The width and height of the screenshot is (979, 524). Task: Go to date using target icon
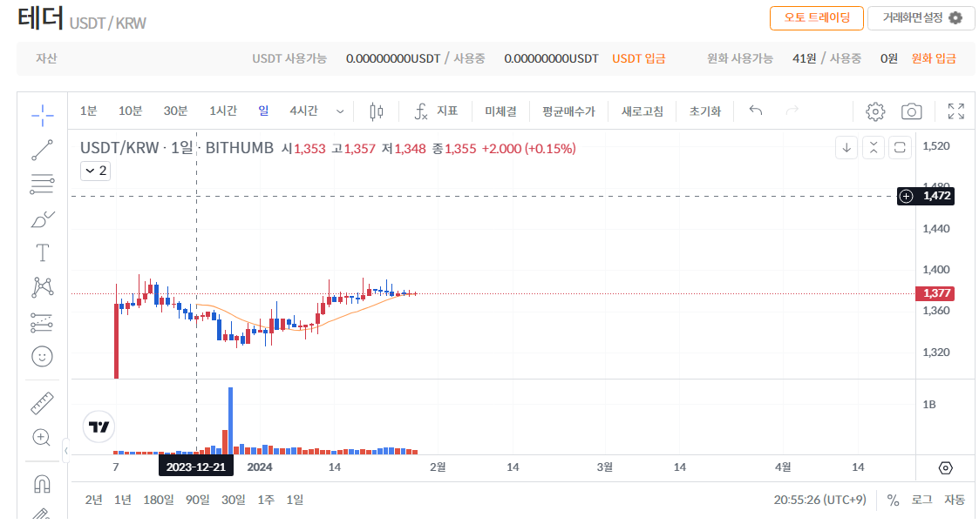[x=946, y=468]
